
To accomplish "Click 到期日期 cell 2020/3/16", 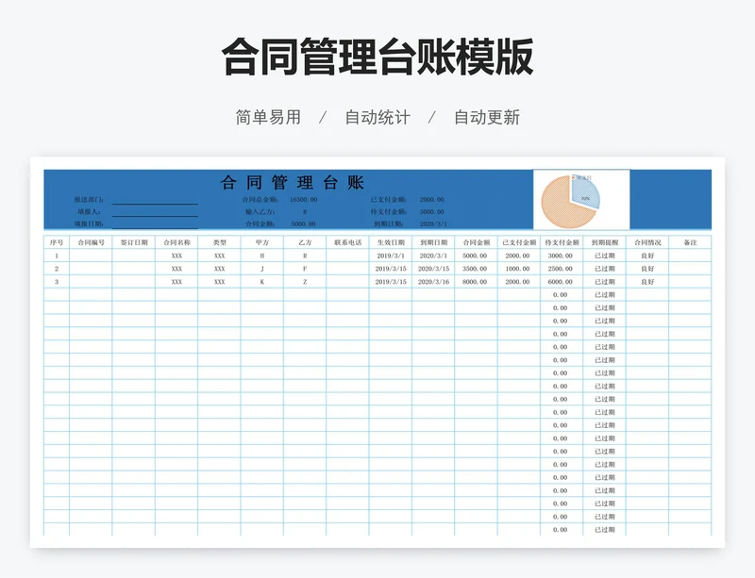I will click(433, 282).
